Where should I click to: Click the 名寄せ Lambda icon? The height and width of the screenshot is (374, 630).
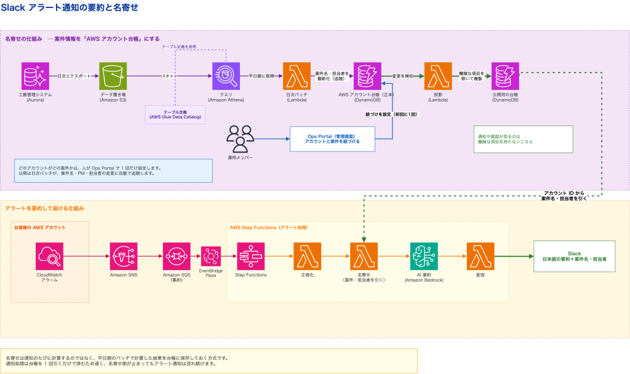pyautogui.click(x=364, y=257)
